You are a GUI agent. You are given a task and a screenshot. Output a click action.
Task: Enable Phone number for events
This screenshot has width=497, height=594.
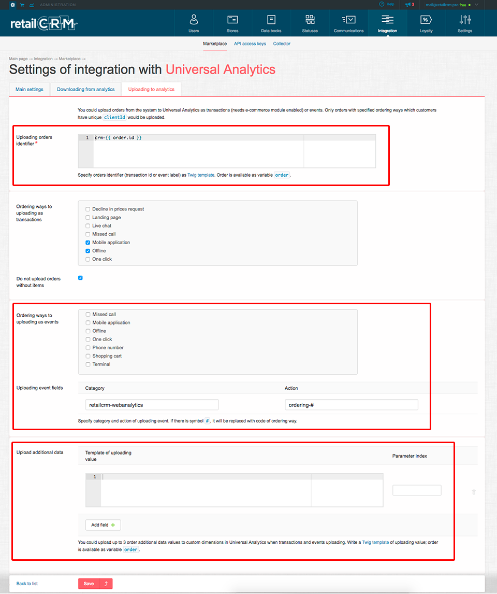click(87, 348)
